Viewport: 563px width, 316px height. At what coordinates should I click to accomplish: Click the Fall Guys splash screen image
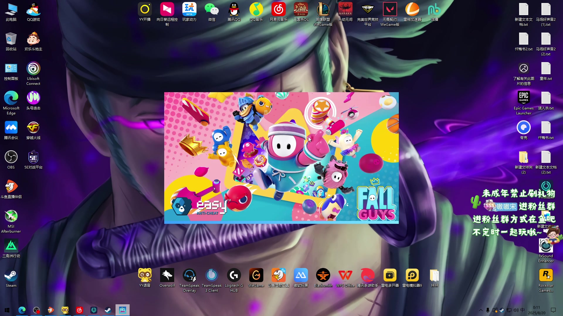point(281,158)
